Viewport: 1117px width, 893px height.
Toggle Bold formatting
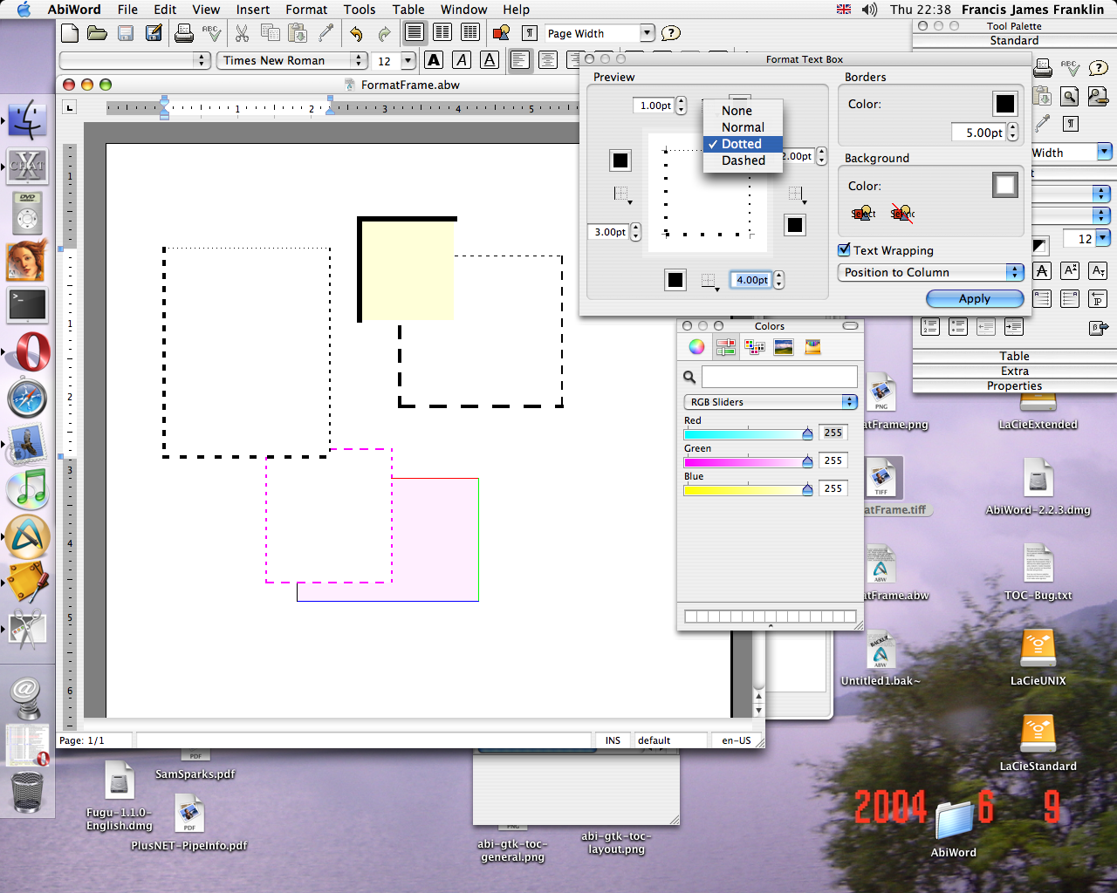434,60
